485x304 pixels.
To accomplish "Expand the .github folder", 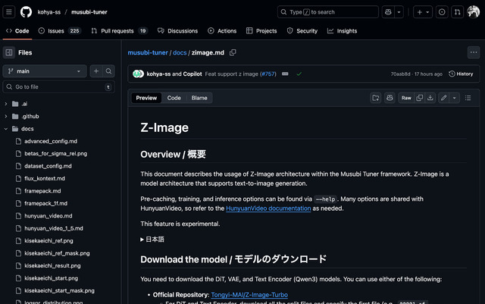I will pos(29,116).
